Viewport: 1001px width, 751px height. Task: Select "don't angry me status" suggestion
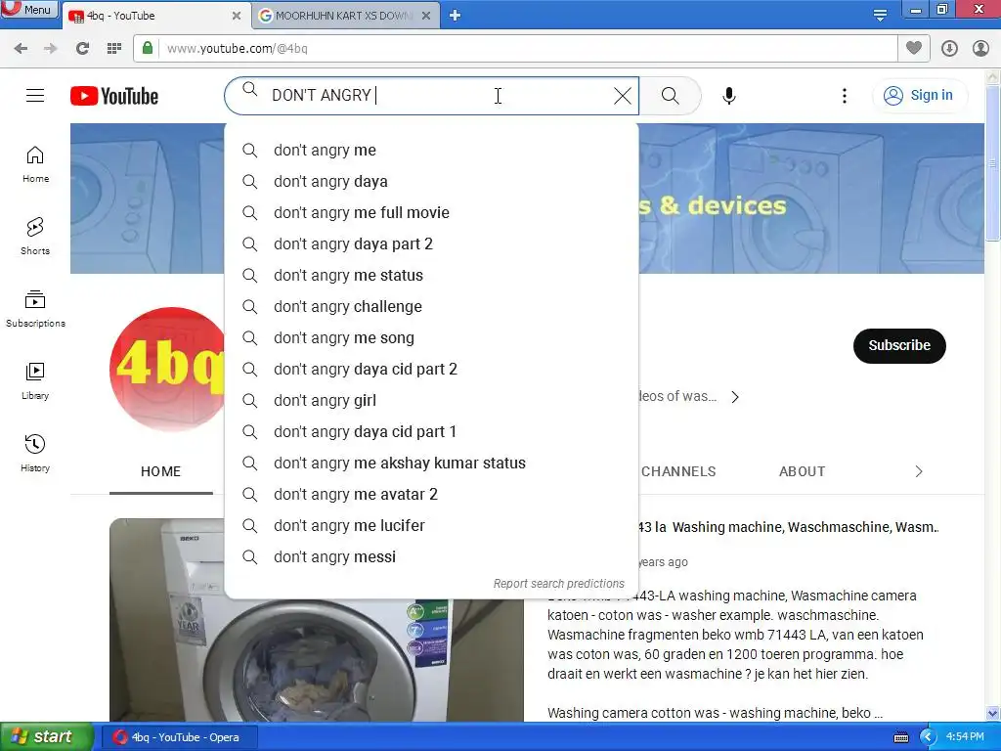click(431, 275)
